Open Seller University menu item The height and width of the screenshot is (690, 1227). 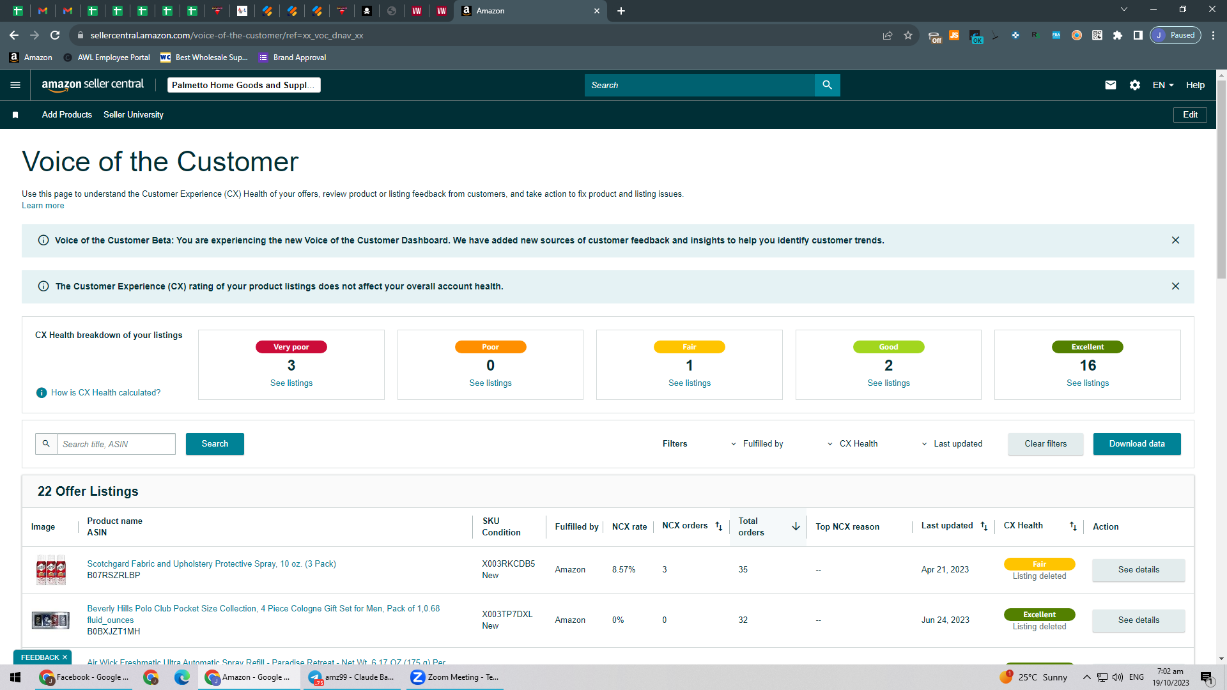pos(134,115)
